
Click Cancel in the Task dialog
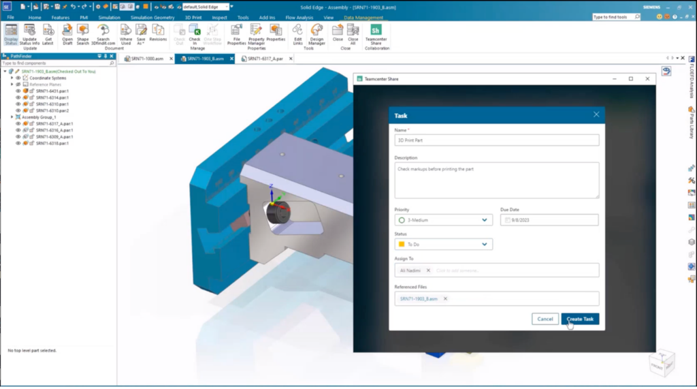(545, 319)
